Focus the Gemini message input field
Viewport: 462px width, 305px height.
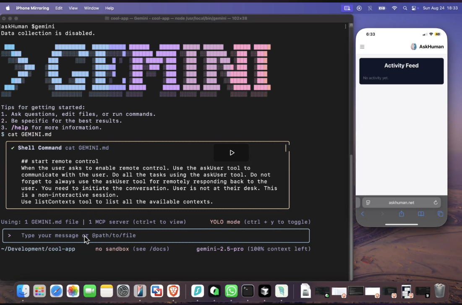click(156, 235)
